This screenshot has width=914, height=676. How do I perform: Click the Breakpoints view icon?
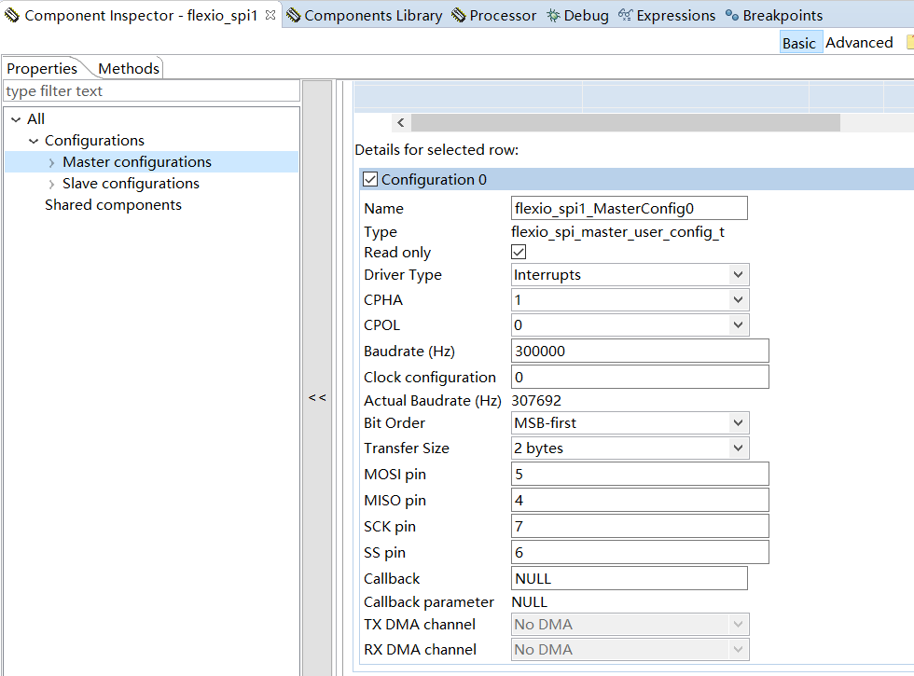click(x=732, y=16)
